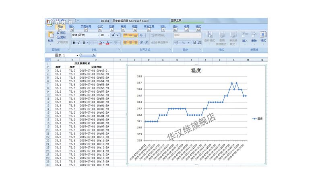The height and width of the screenshot is (179, 318).
Task: Open Conditional Formatting (条件格式)
Action: click(x=209, y=38)
